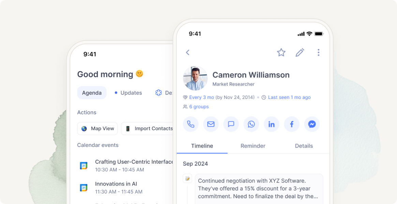
Task: Tap the back arrow on contact screen
Action: point(188,52)
